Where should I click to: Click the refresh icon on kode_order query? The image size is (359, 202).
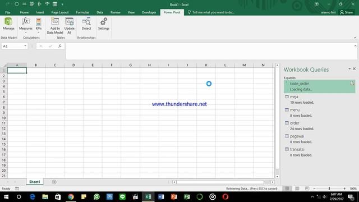(x=352, y=83)
